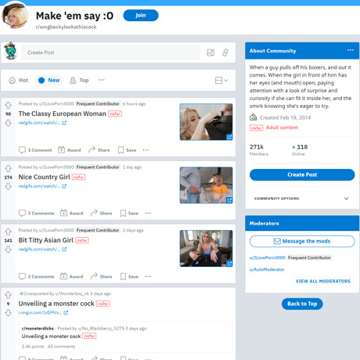Join the community via the Join button

(x=141, y=16)
